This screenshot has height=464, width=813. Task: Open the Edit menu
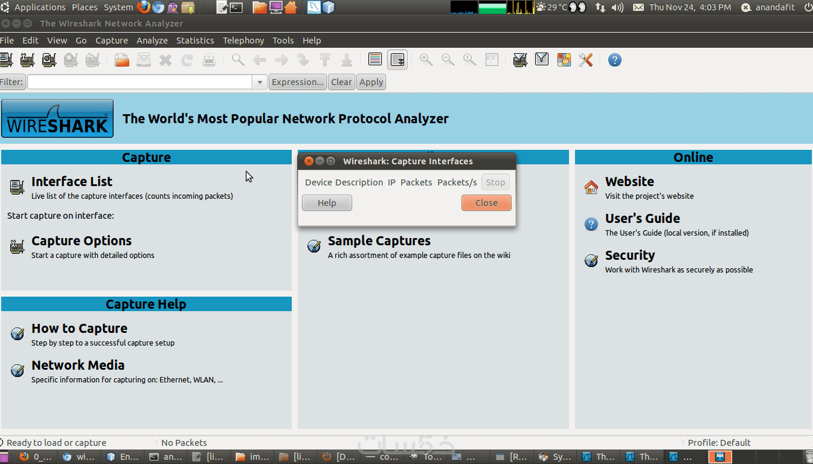pos(30,41)
